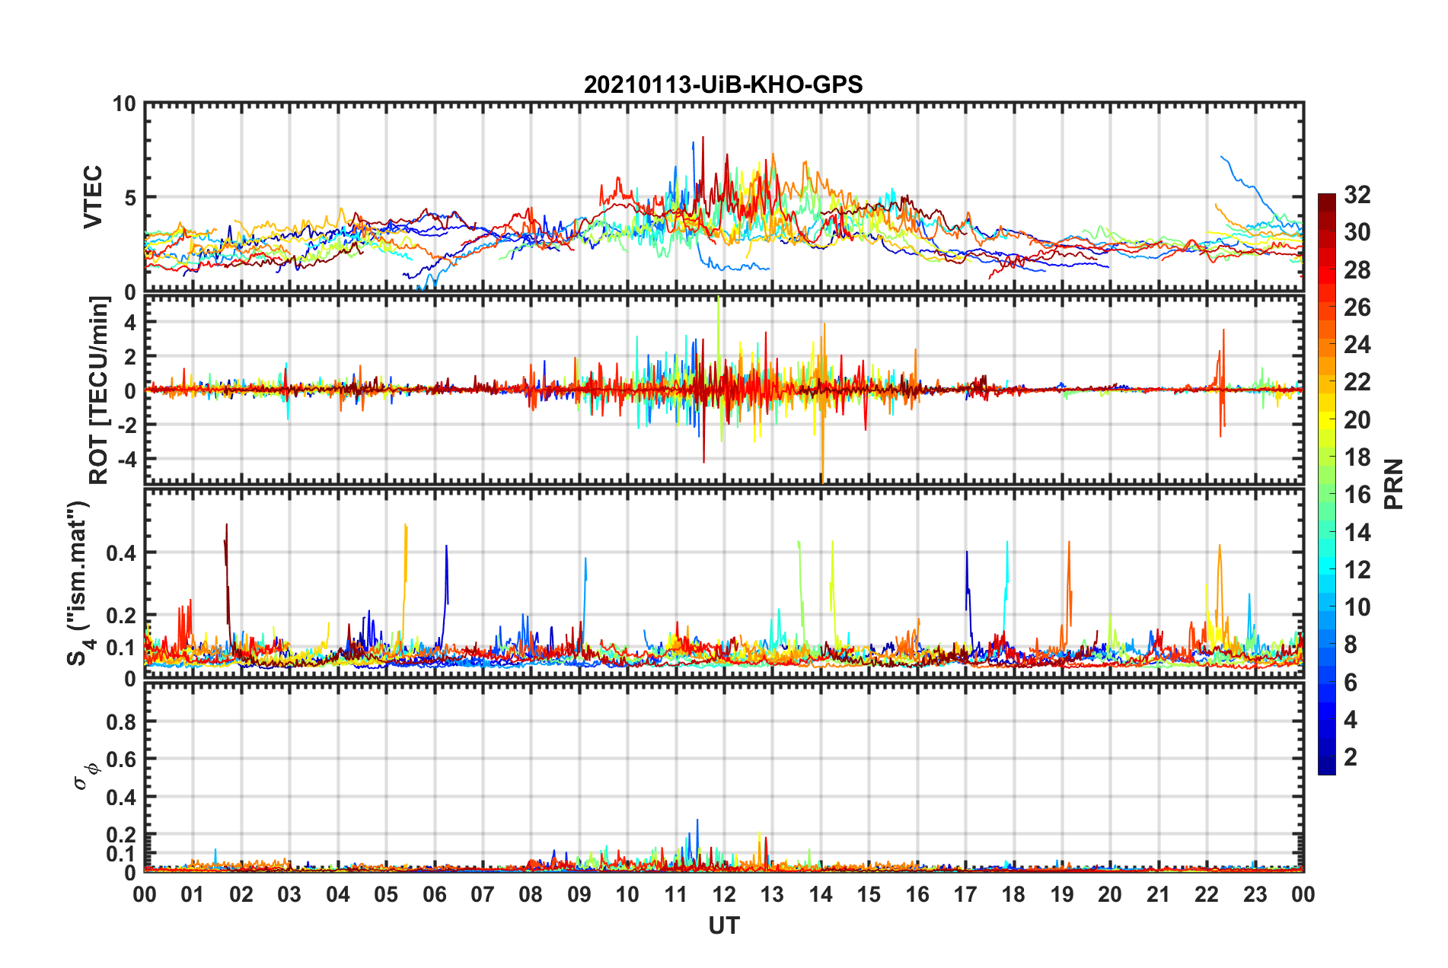Click the sigma phi axis label

[85, 775]
